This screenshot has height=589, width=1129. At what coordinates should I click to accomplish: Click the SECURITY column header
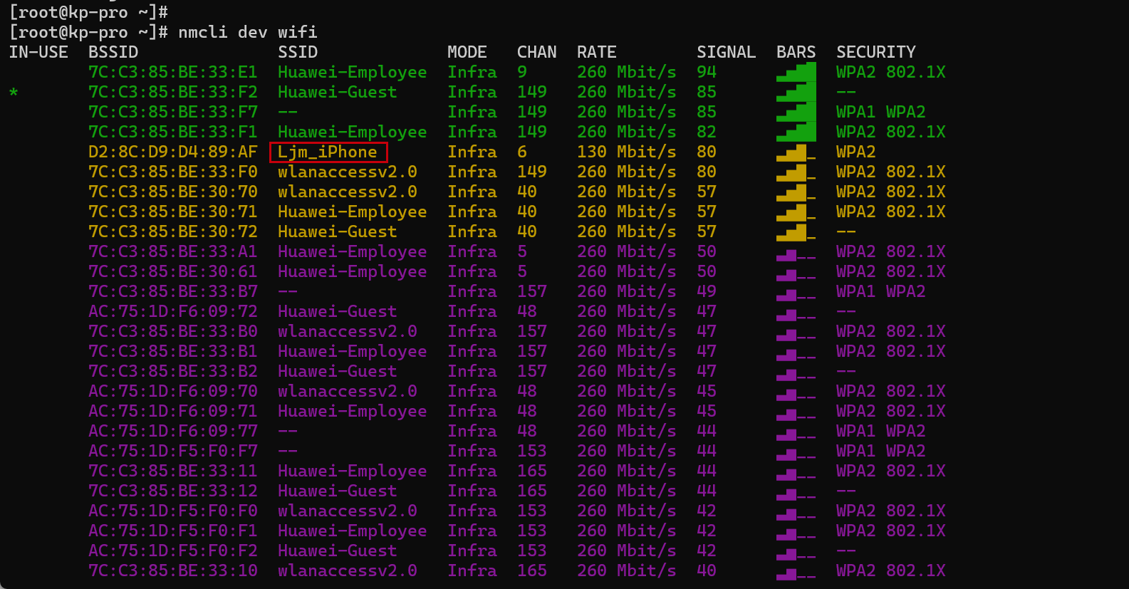(x=876, y=52)
